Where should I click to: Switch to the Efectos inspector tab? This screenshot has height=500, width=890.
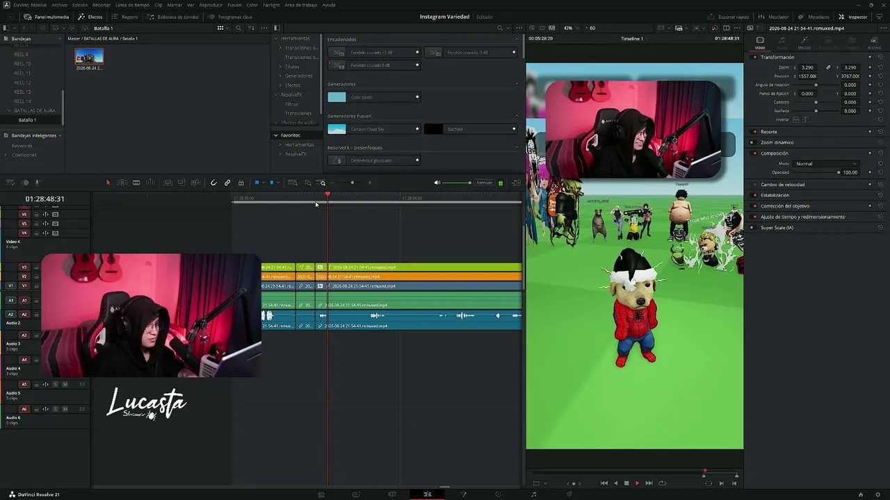(804, 42)
